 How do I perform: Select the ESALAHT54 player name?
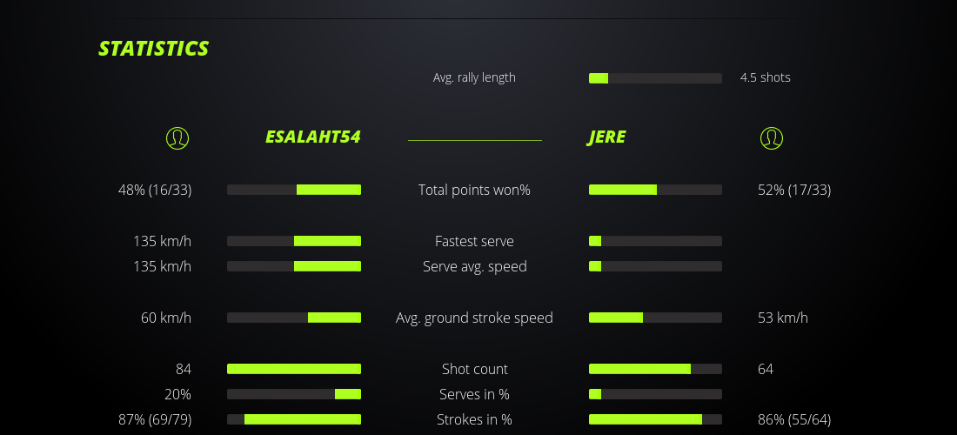coord(312,137)
